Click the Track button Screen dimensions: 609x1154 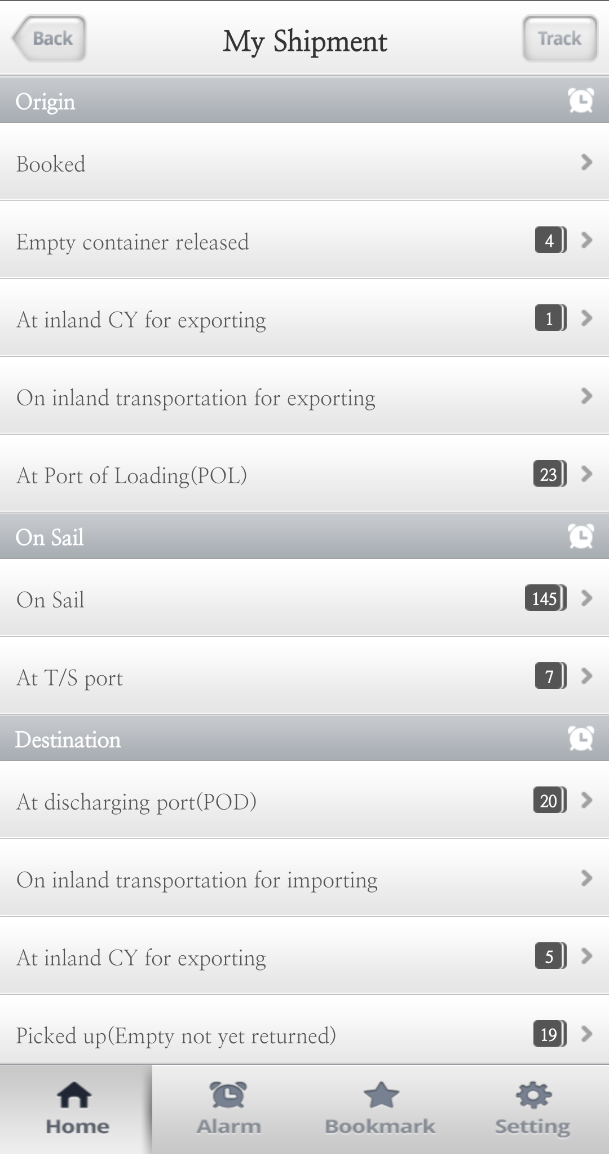pos(559,38)
